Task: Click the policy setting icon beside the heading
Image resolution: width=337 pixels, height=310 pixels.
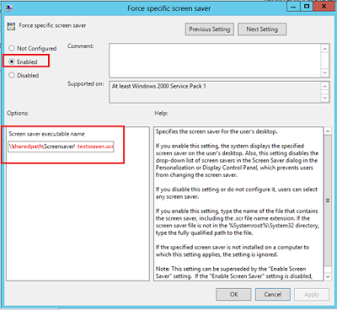Action: tap(11, 26)
